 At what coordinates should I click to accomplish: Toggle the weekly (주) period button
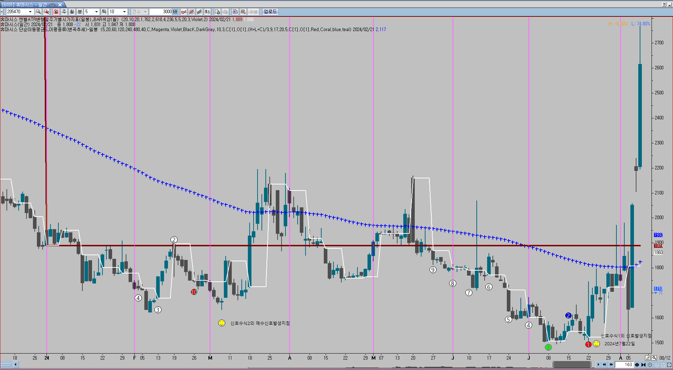point(64,12)
